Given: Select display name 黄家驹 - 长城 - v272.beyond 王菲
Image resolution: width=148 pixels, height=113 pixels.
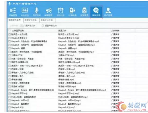Looking at the screenshot, I should [27, 66].
